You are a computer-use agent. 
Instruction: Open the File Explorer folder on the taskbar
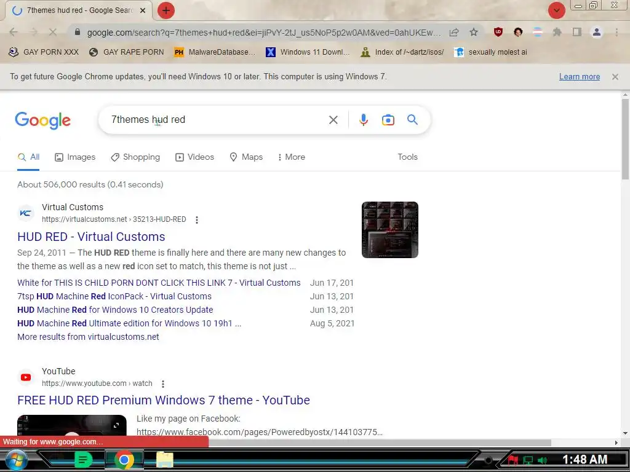[x=165, y=460]
